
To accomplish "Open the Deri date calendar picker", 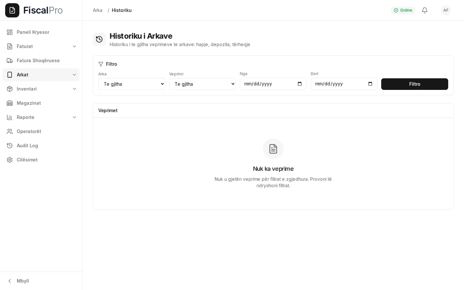I will tap(370, 84).
